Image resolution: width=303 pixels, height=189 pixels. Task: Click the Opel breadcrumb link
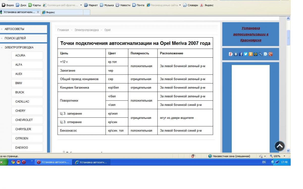(107, 30)
